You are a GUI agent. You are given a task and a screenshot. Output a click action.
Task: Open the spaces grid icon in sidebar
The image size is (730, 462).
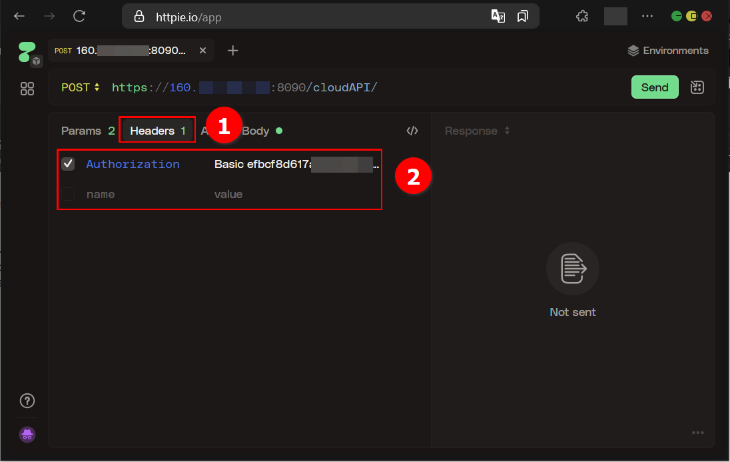point(27,89)
